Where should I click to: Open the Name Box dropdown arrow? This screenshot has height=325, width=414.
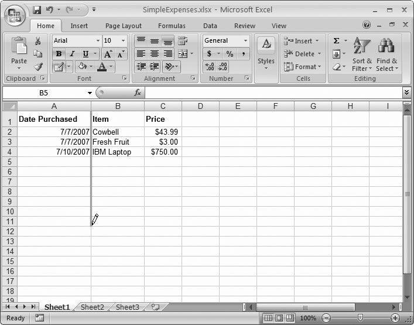90,93
